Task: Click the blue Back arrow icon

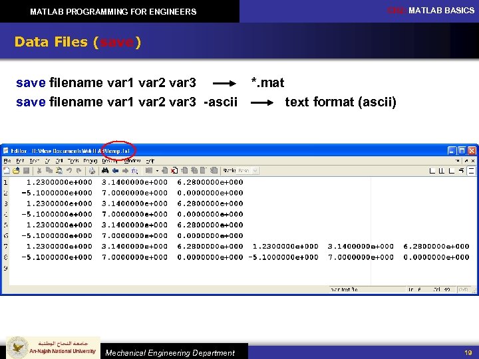Action: [115, 170]
